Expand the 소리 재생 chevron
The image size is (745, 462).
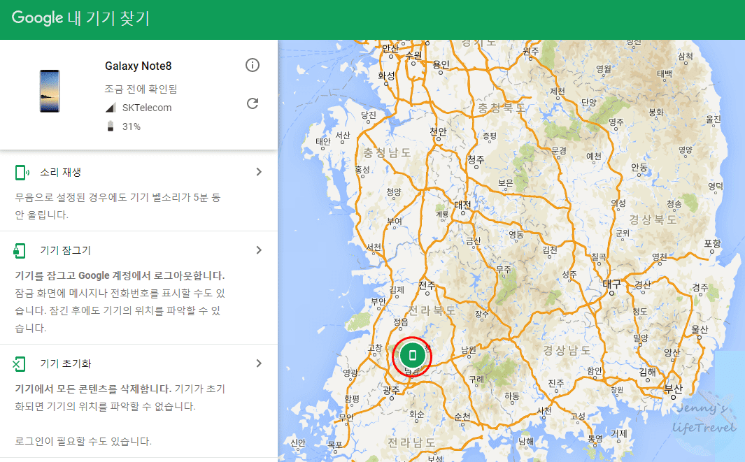click(259, 172)
